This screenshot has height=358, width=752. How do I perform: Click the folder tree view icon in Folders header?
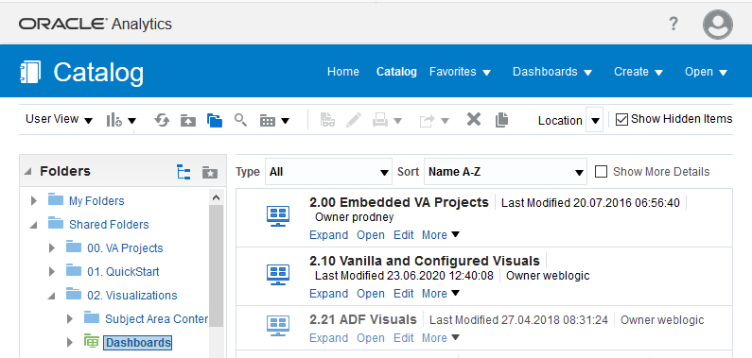click(x=184, y=172)
